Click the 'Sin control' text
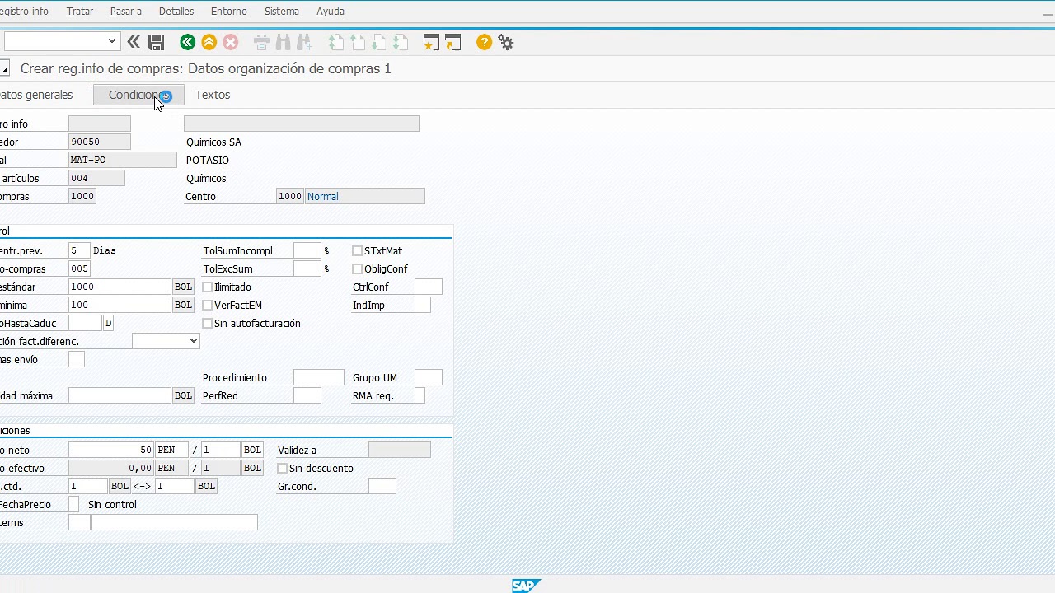Screen dimensions: 1055x593 click(112, 505)
